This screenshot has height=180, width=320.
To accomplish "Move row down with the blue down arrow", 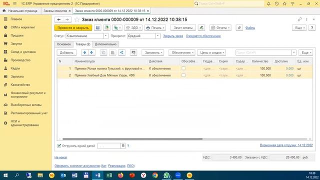I will tap(91, 52).
